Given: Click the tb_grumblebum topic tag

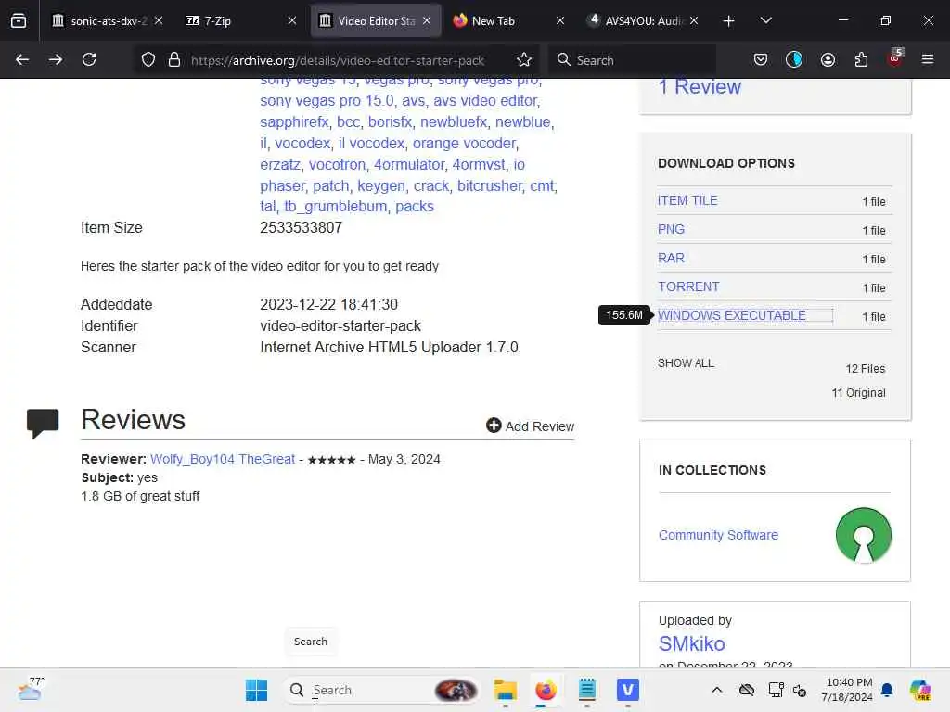Looking at the screenshot, I should pyautogui.click(x=335, y=207).
